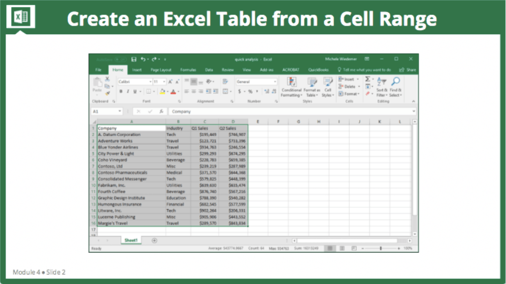Viewport: 506px width, 284px height.
Task: Click the zoom slider handle
Action: point(381,248)
